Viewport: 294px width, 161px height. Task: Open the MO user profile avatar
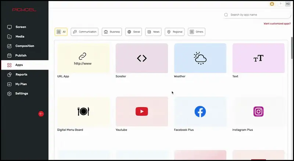pos(288,4)
